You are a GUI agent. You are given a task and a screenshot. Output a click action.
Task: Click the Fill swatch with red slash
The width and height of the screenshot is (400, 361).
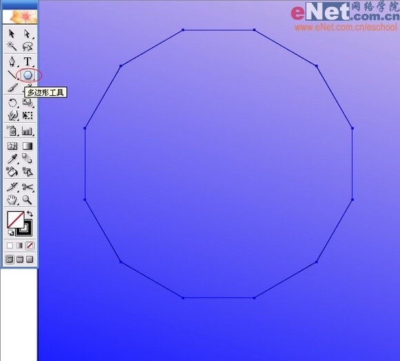click(x=15, y=219)
